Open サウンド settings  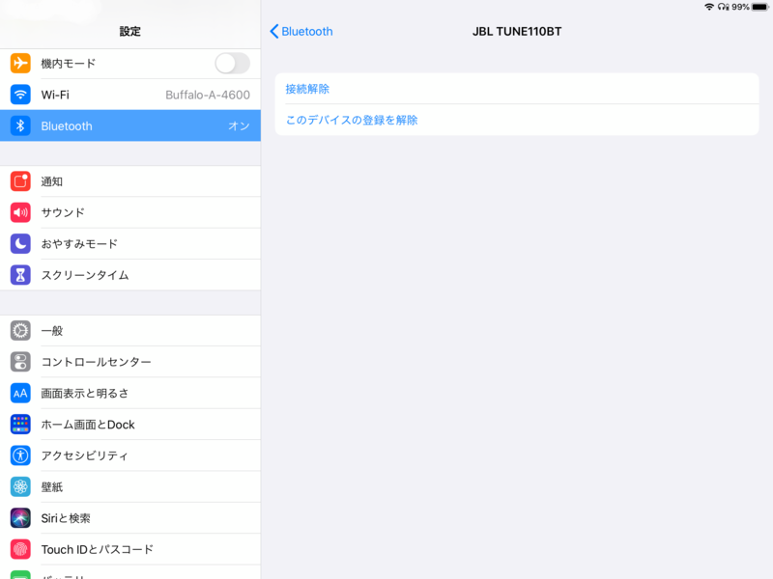[130, 212]
